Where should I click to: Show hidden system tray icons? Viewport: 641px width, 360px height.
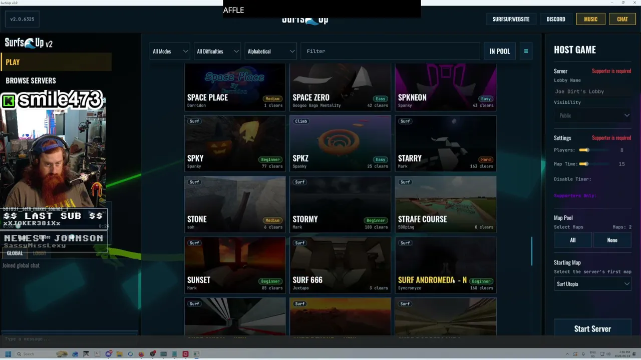(568, 354)
